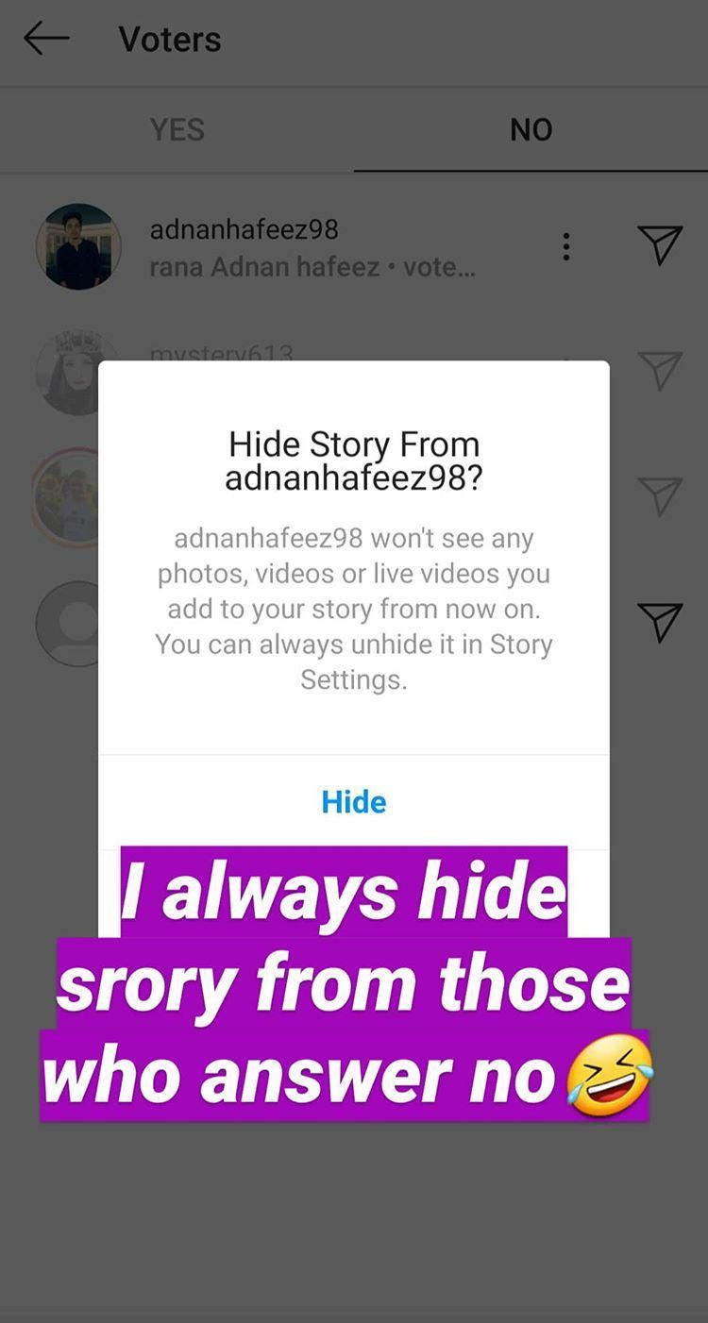Screen dimensions: 708x1323
Task: Switch to the YES voters tab
Action: pos(177,129)
